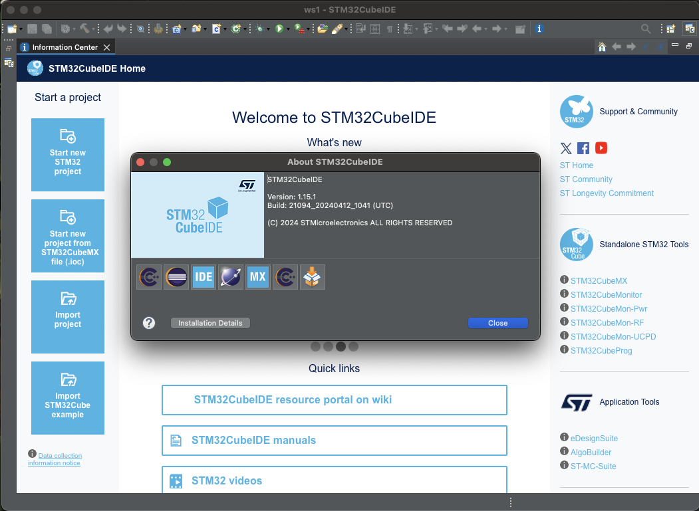The height and width of the screenshot is (511, 699).
Task: Click the Save All toolbar icon
Action: [x=47, y=29]
